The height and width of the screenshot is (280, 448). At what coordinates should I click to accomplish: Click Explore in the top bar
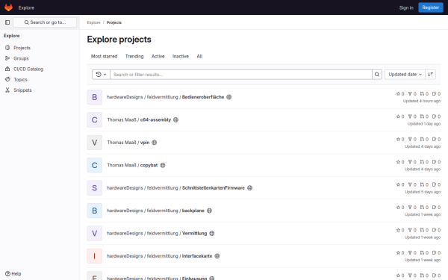[26, 7]
